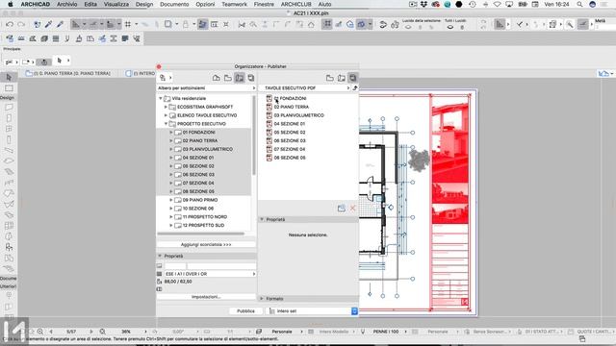616x346 pixels.
Task: Click the Impostazioni... button
Action: pos(206,297)
